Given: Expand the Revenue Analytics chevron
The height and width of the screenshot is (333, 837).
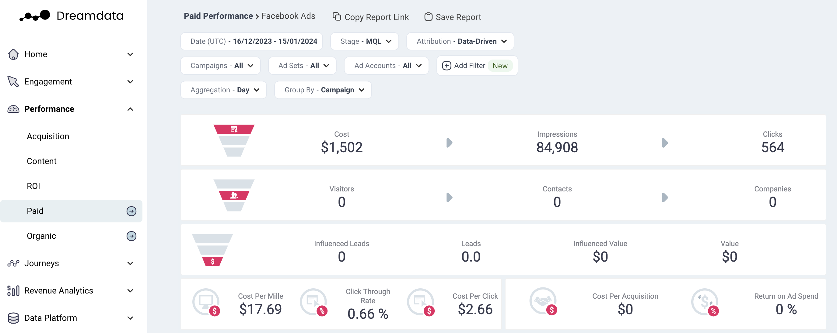Looking at the screenshot, I should 130,290.
